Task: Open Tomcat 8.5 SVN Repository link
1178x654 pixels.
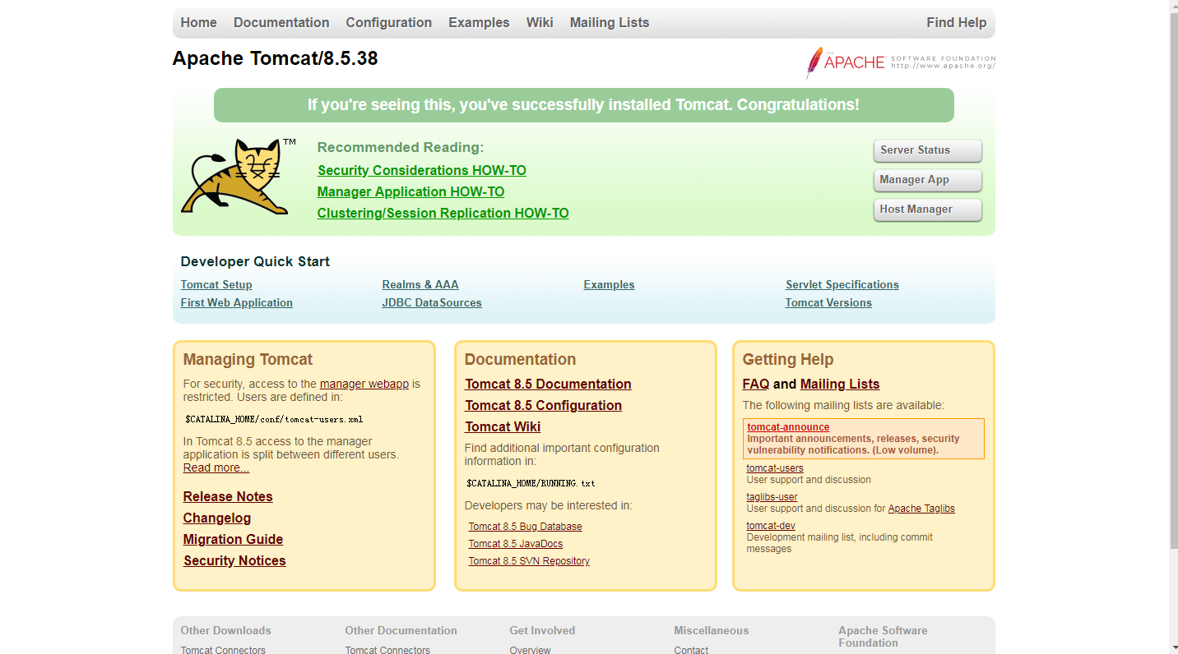Action: tap(529, 561)
